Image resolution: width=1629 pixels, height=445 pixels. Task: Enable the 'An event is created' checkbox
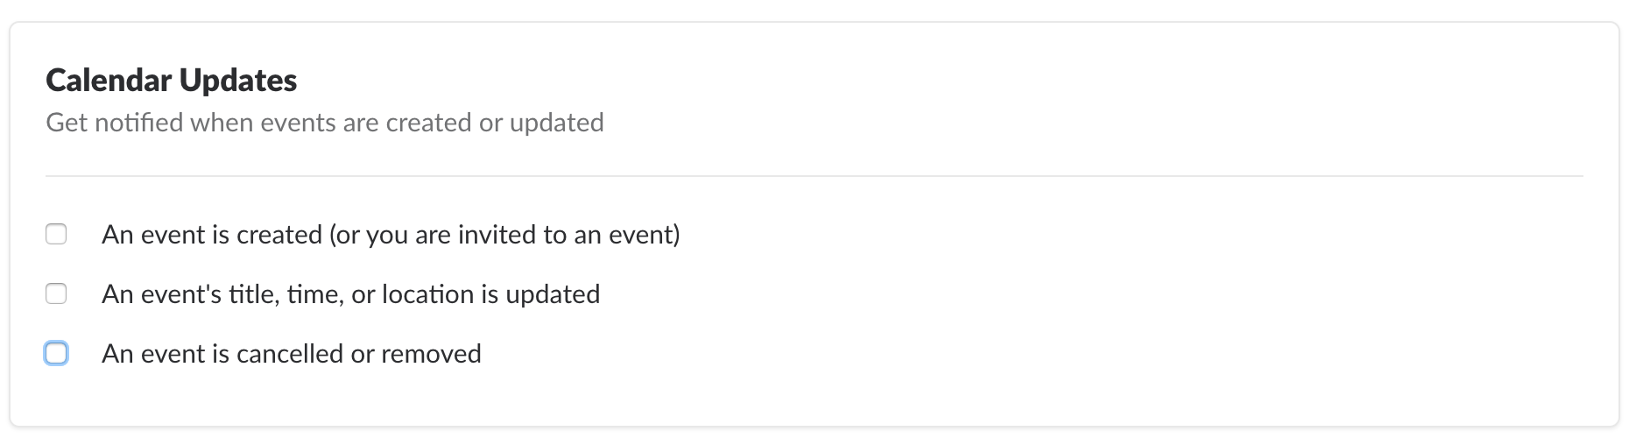tap(56, 234)
